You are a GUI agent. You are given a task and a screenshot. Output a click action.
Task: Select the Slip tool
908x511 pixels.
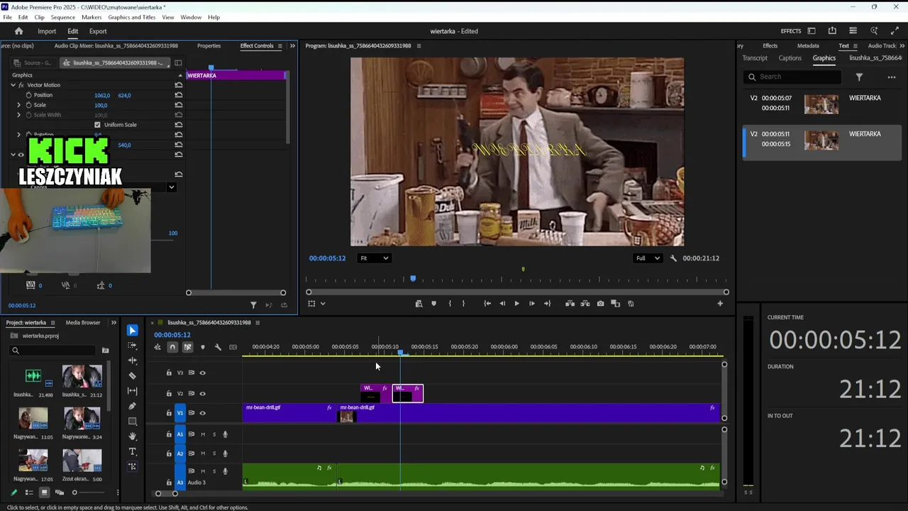[133, 391]
